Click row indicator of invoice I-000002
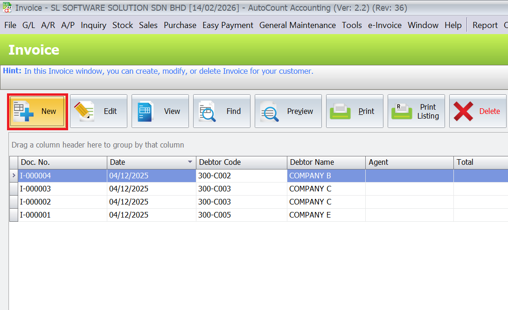This screenshot has width=508, height=310. tap(14, 202)
